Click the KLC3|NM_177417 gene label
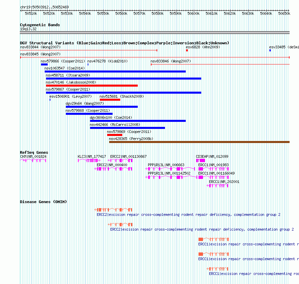 coord(92,156)
